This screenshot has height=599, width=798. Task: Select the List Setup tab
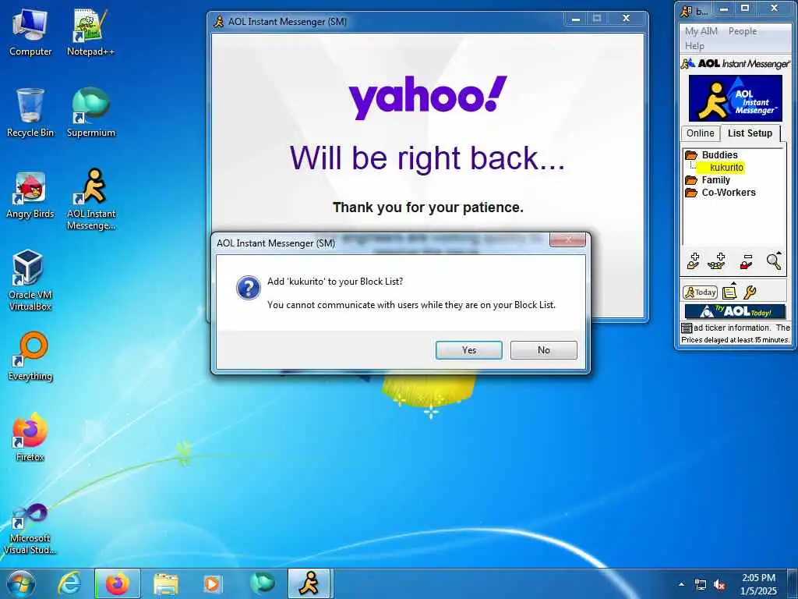[x=750, y=133]
